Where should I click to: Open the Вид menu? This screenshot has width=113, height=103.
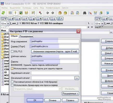pyautogui.click(x=42, y=8)
